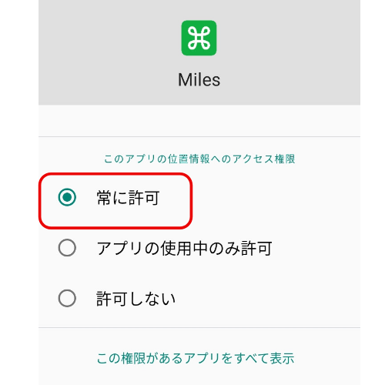The width and height of the screenshot is (385, 385).
Task: Click inside the red highlighted box
Action: (x=115, y=201)
